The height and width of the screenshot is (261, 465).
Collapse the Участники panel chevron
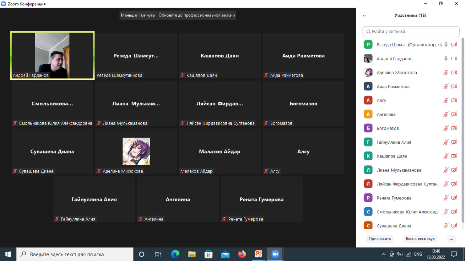pyautogui.click(x=364, y=16)
